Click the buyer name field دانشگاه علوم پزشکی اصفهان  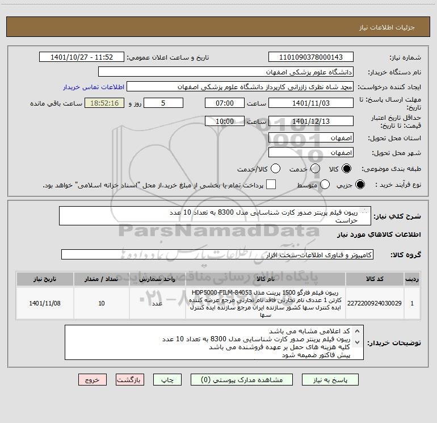click(226, 72)
